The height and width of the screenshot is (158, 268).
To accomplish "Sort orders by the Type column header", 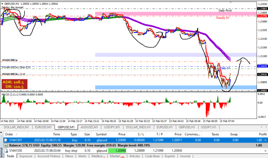I will [x=70, y=135].
